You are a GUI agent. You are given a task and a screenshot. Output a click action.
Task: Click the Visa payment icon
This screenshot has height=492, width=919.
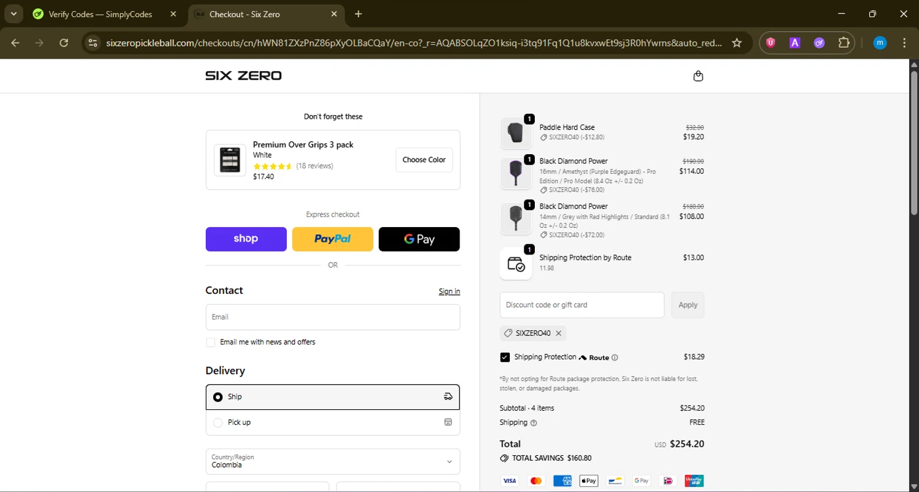[x=509, y=481]
